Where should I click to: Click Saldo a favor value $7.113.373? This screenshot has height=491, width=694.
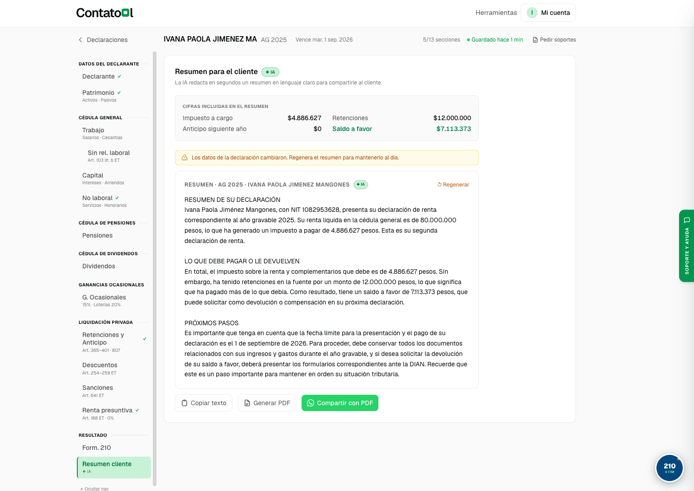click(x=453, y=129)
